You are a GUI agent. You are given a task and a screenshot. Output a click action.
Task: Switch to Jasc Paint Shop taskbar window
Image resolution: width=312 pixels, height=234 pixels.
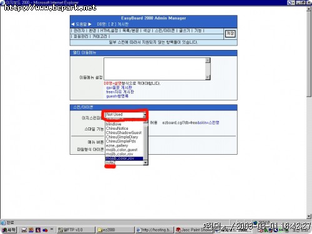(193, 230)
